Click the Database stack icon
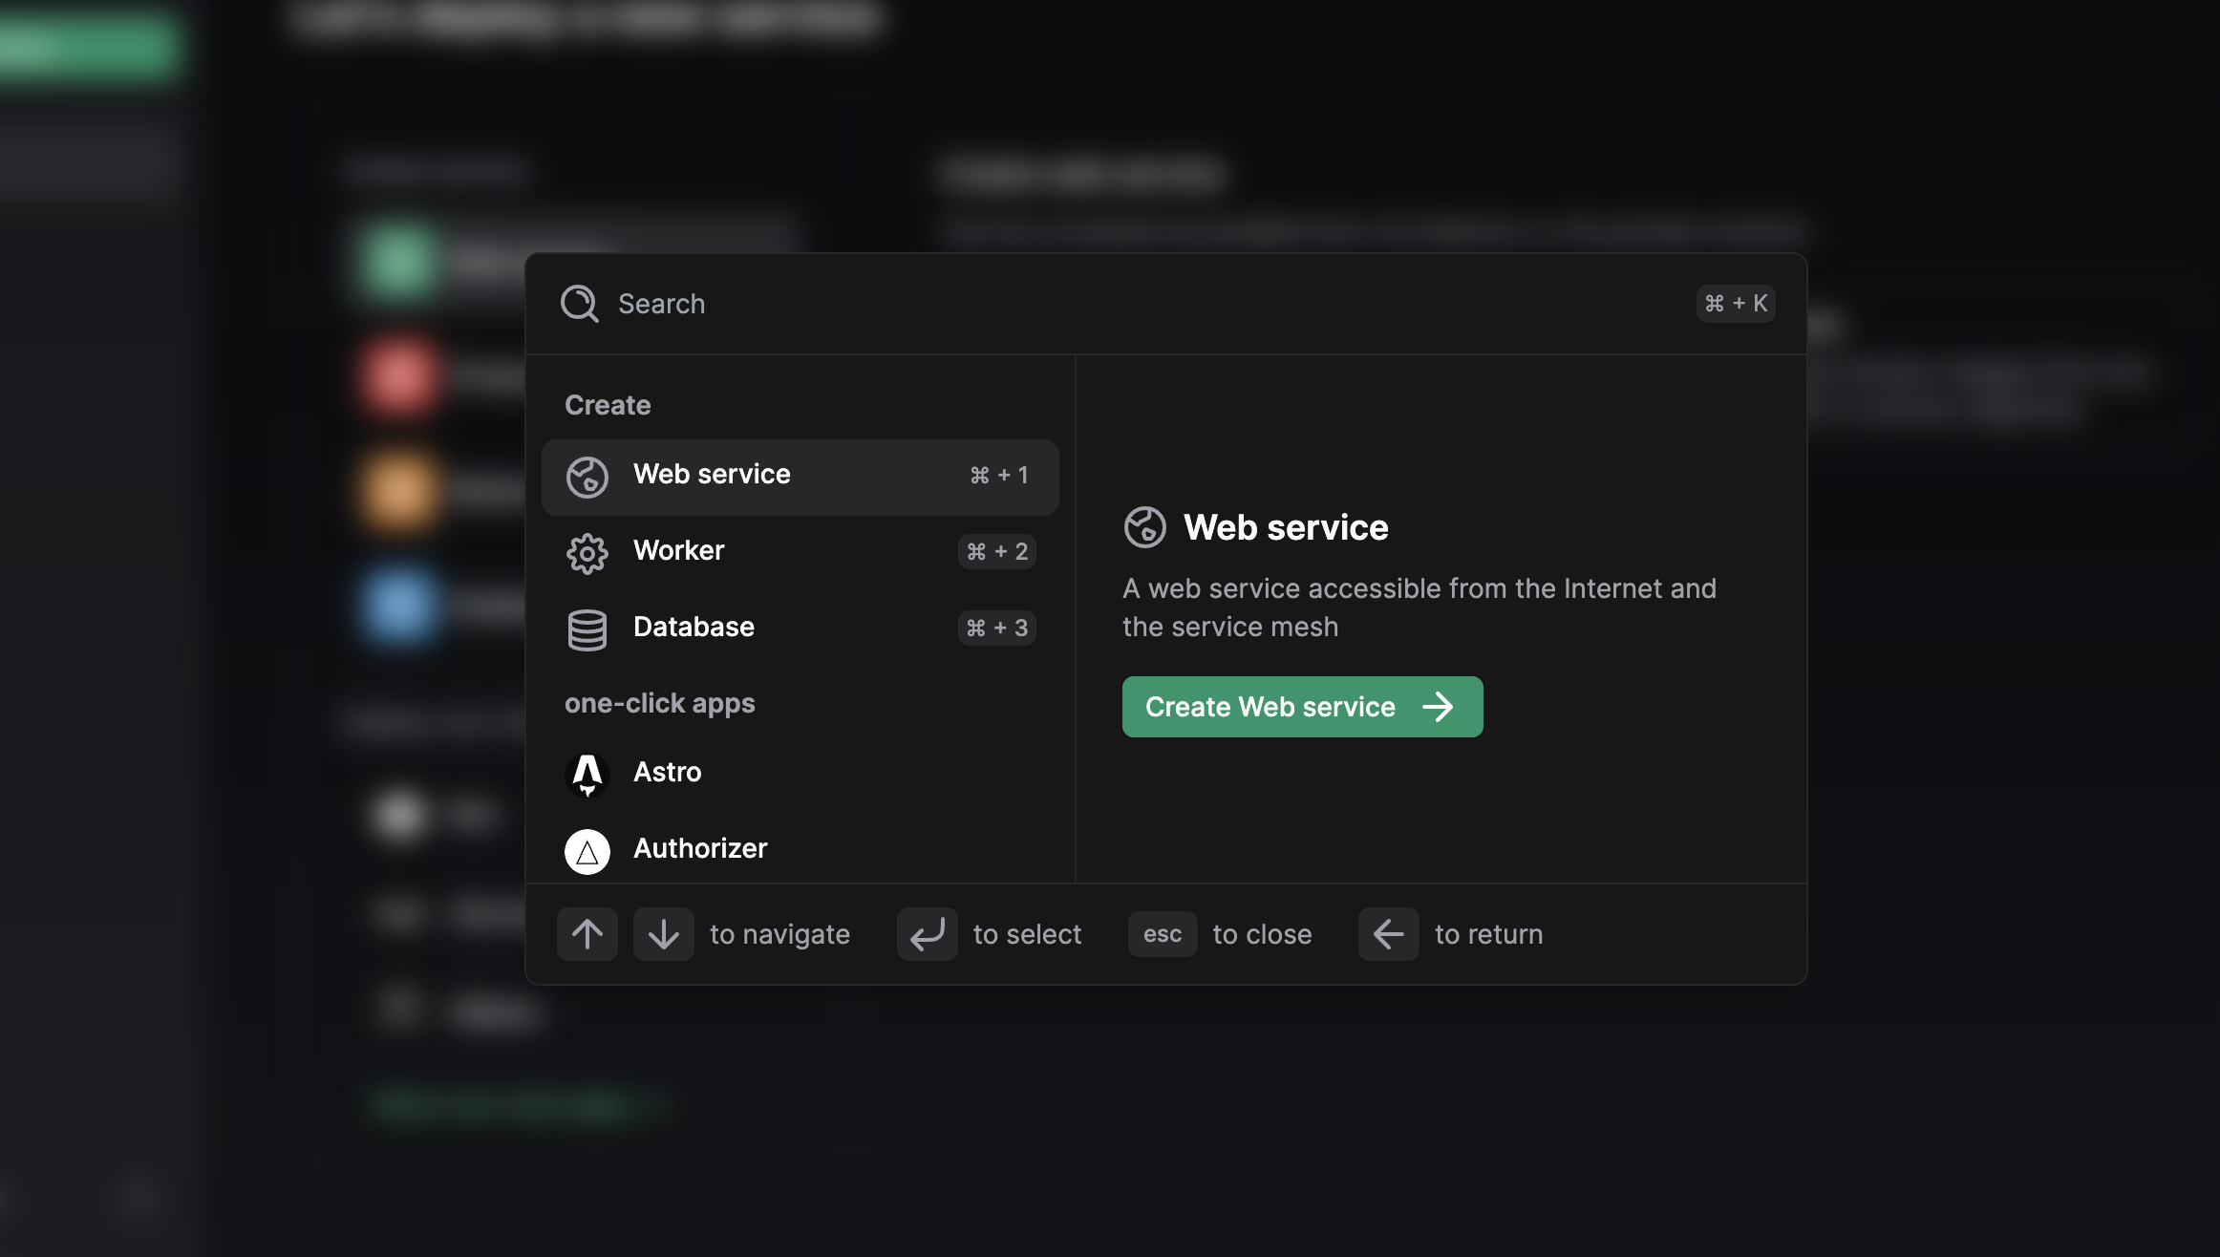 (x=587, y=629)
